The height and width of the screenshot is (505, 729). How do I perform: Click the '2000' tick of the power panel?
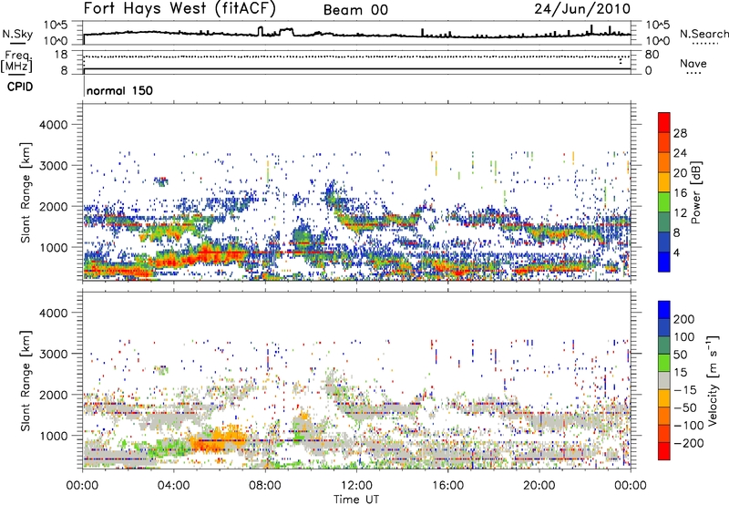tap(53, 207)
